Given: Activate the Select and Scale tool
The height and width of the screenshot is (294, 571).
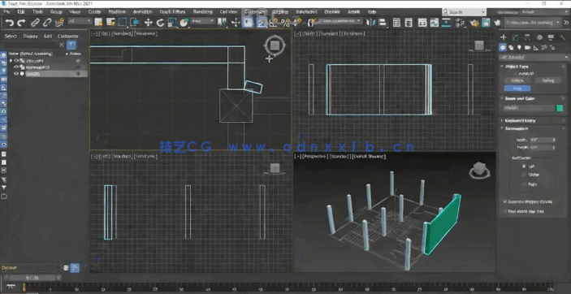Looking at the screenshot, I should [x=172, y=23].
